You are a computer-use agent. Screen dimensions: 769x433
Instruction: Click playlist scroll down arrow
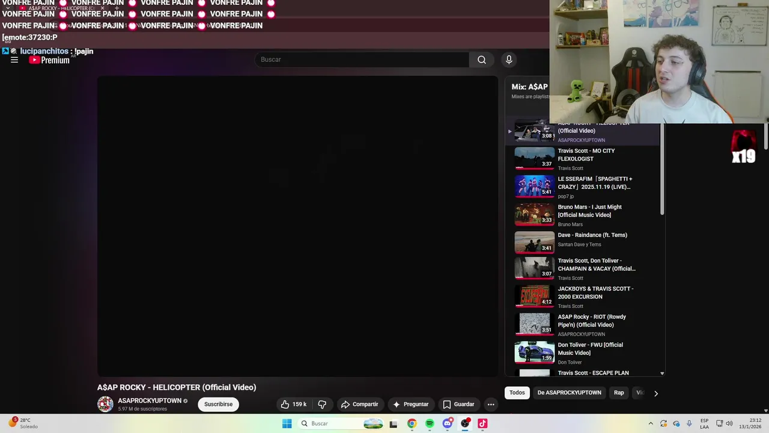[x=662, y=373]
